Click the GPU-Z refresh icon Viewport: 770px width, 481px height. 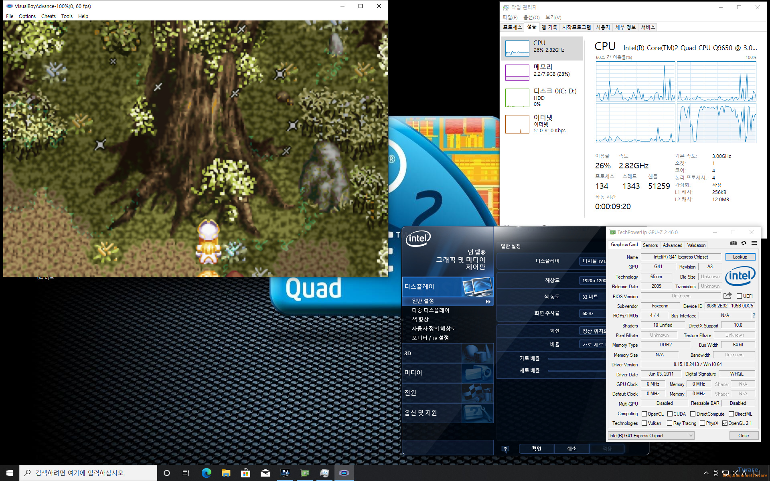pyautogui.click(x=744, y=243)
